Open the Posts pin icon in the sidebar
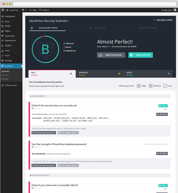The image size is (178, 193). pos(2,22)
